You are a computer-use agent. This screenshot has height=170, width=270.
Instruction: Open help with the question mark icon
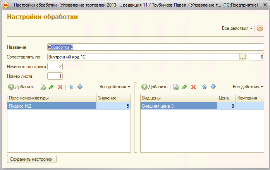click(260, 28)
